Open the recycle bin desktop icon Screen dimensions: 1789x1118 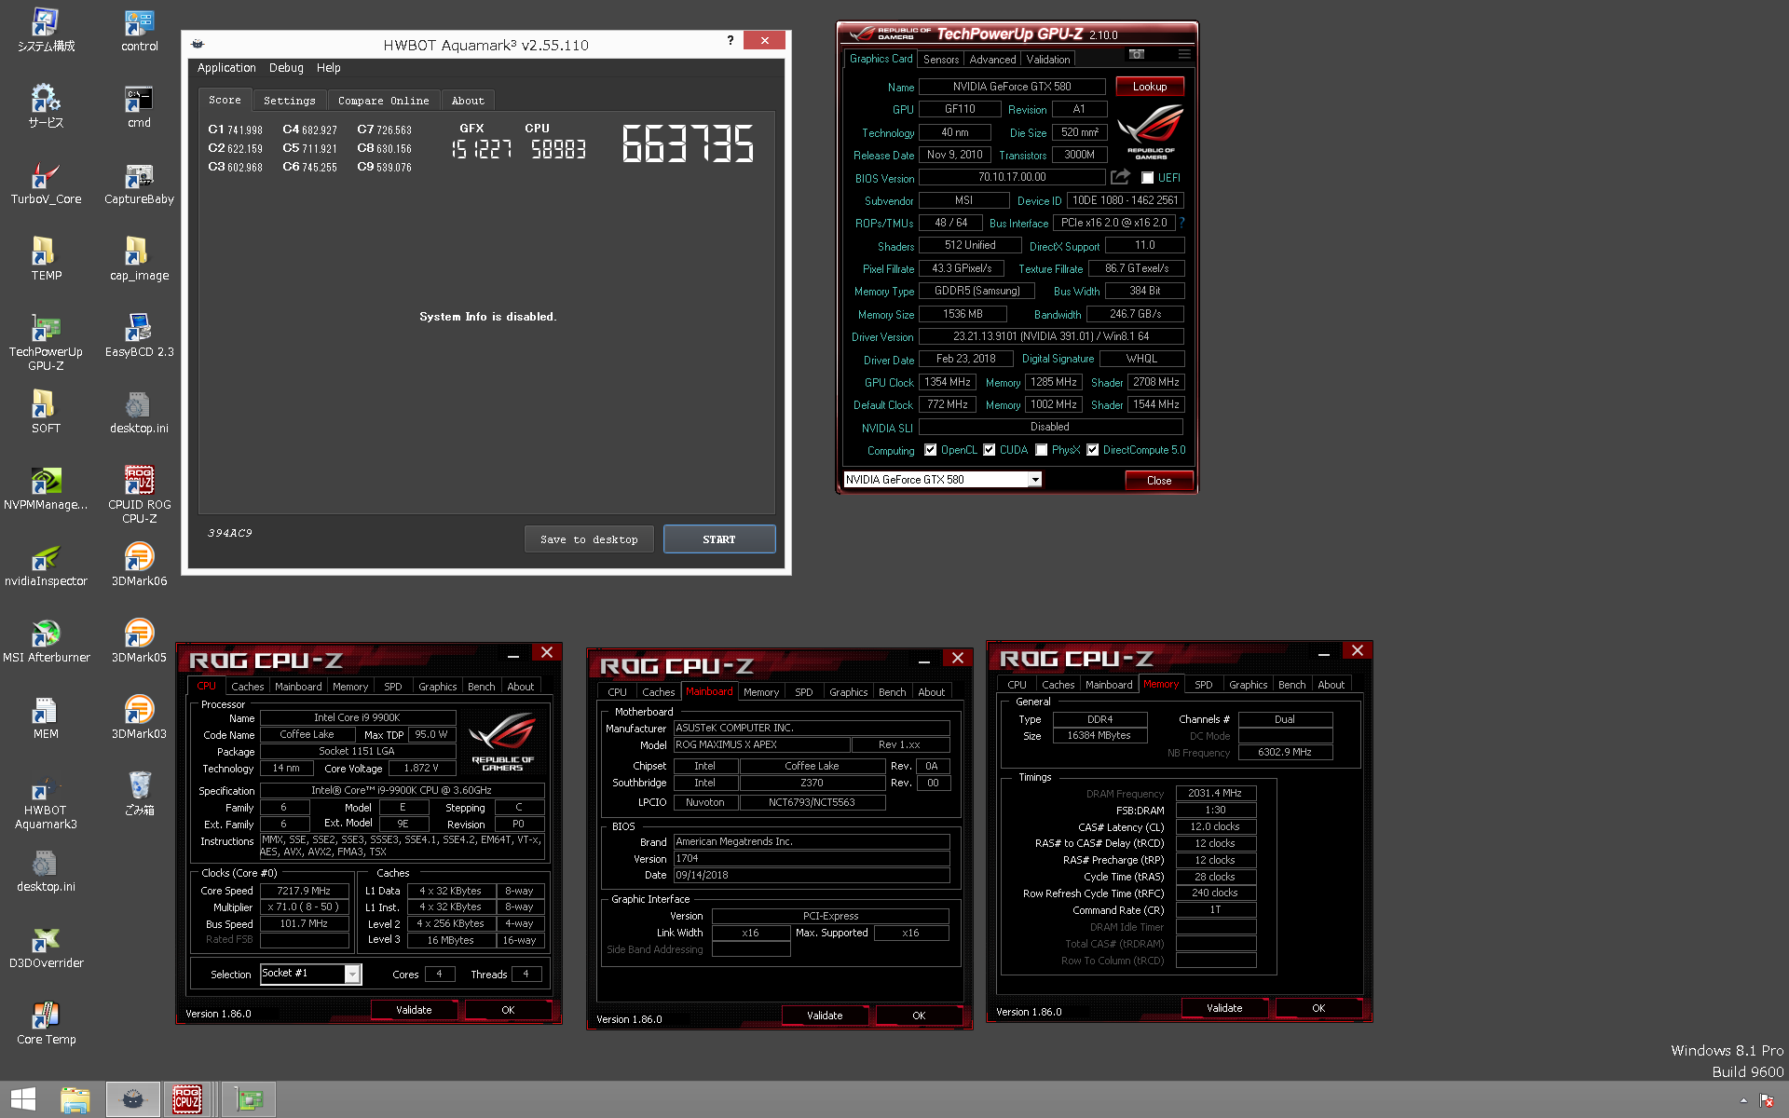tap(139, 795)
